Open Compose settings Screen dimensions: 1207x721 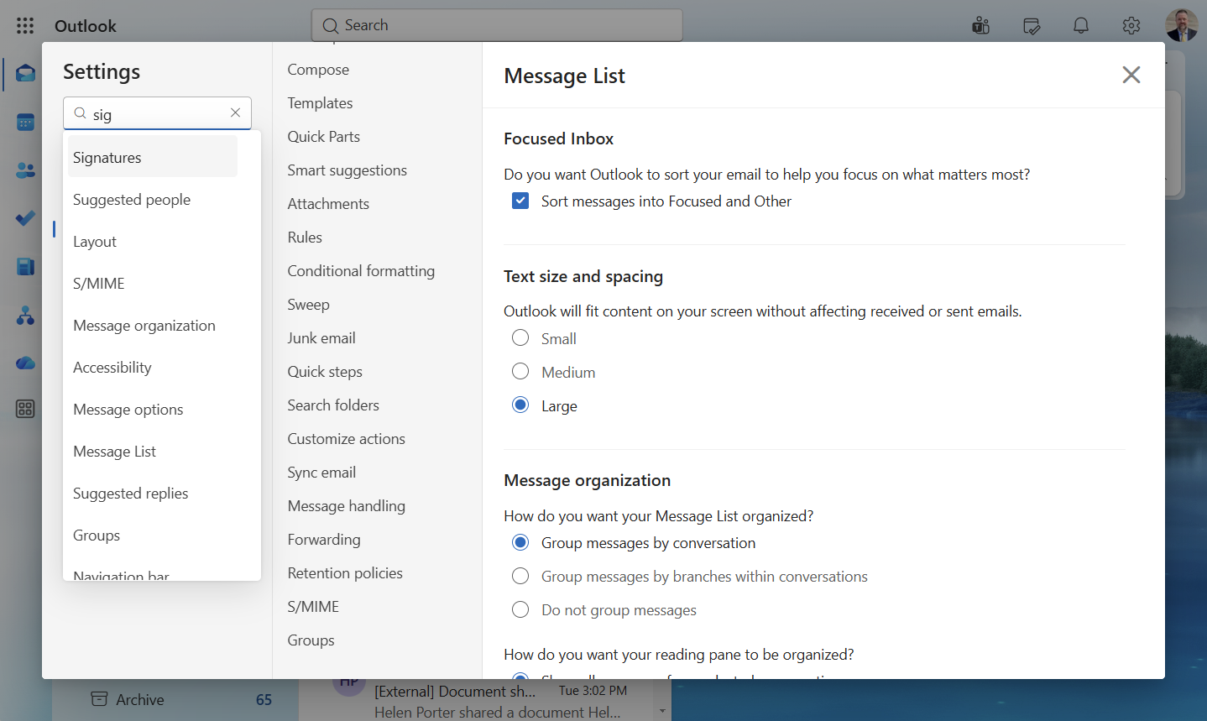[318, 70]
